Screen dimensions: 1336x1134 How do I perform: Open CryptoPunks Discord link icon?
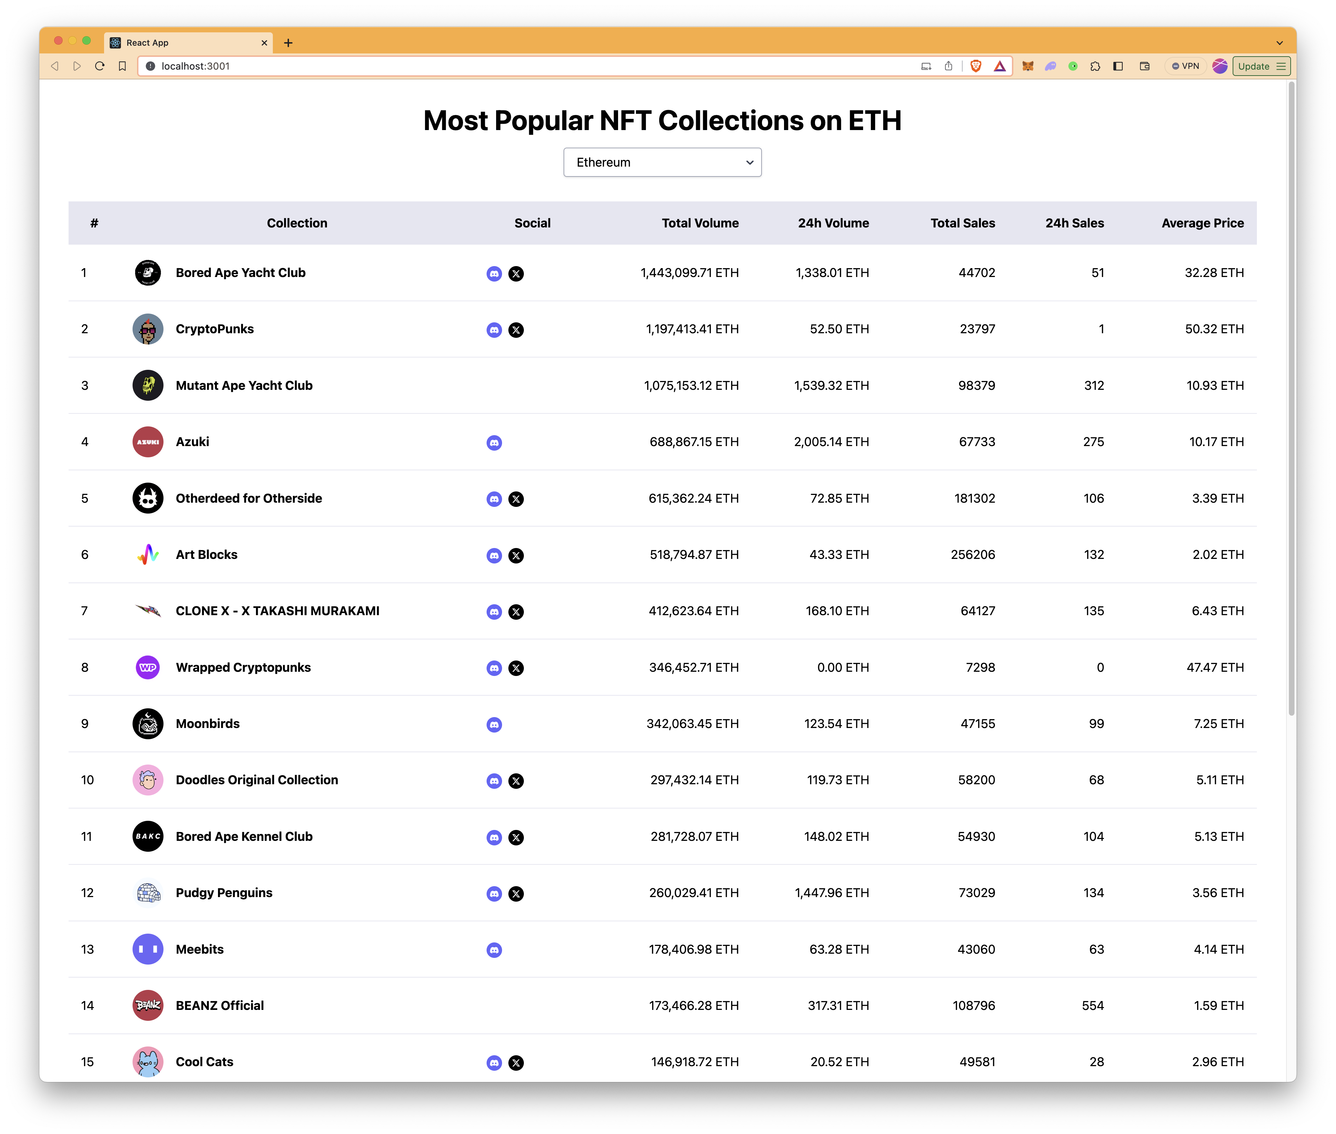(494, 330)
